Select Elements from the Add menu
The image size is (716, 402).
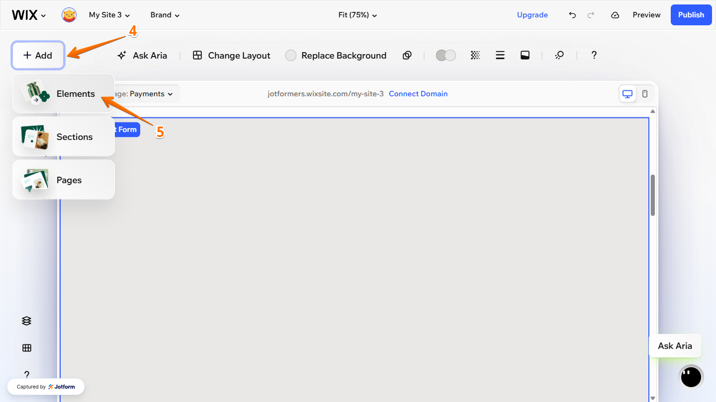click(64, 93)
